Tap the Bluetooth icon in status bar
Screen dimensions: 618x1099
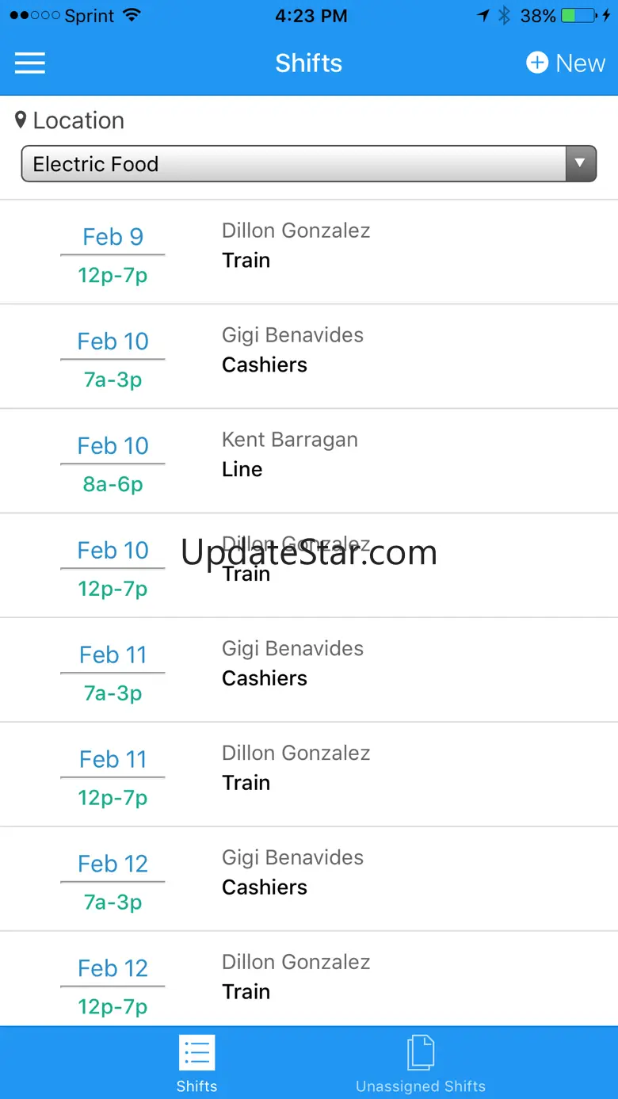(504, 15)
